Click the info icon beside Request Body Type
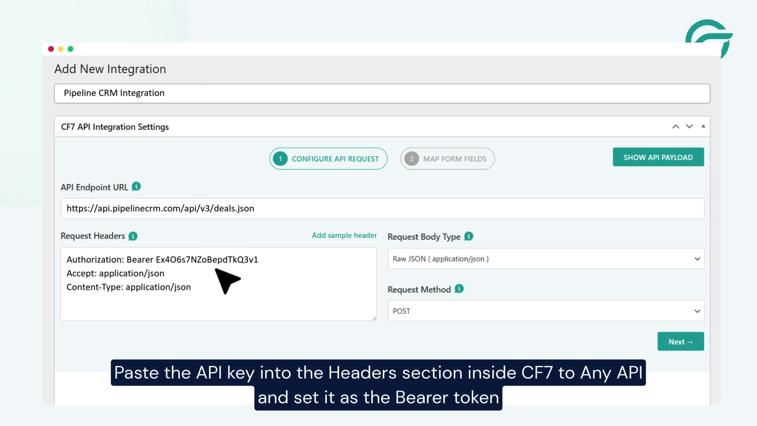 [468, 236]
